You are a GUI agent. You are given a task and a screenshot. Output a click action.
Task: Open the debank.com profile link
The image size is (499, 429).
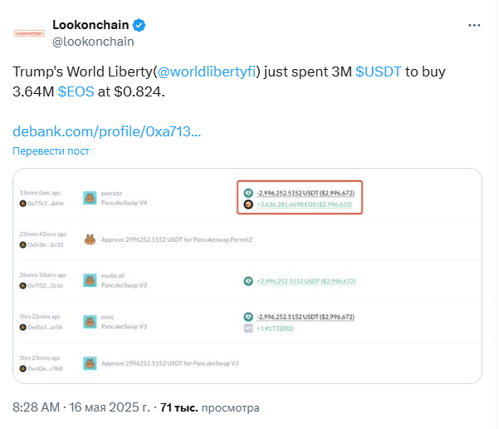click(x=106, y=131)
